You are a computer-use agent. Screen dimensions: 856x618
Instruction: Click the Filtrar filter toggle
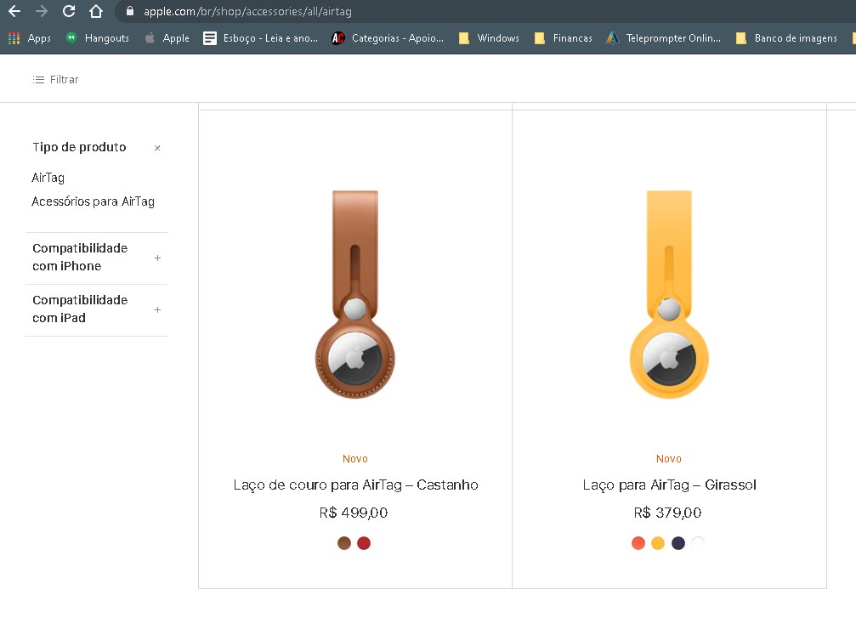click(x=55, y=80)
